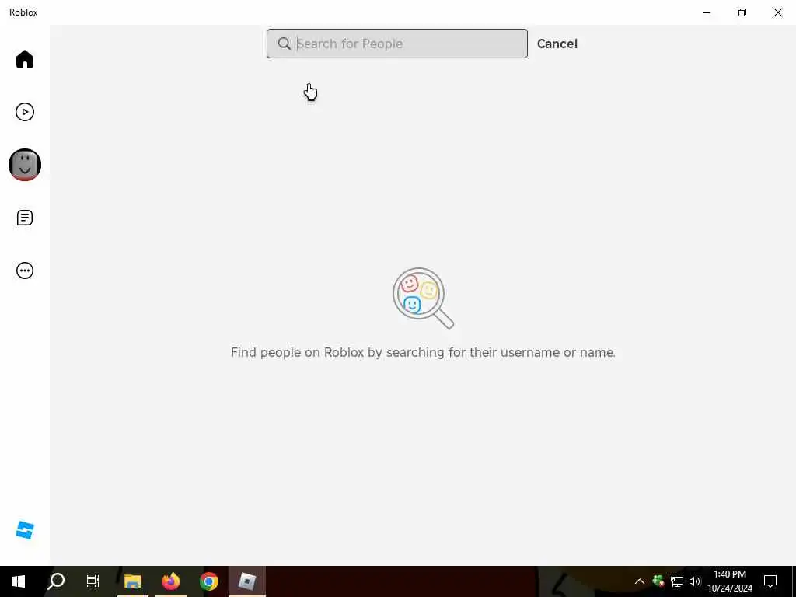The width and height of the screenshot is (796, 597).
Task: Launch File Explorer from the taskbar
Action: [132, 581]
